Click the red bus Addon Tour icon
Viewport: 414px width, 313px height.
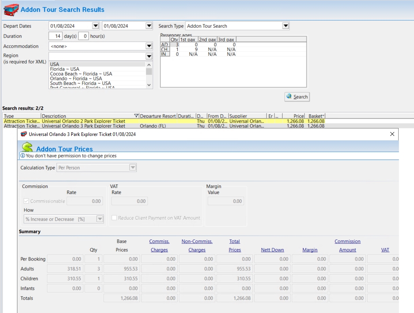[x=11, y=9]
